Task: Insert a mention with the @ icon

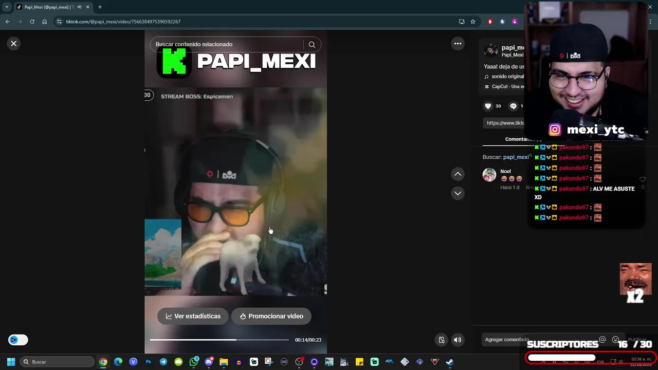Action: click(x=602, y=340)
